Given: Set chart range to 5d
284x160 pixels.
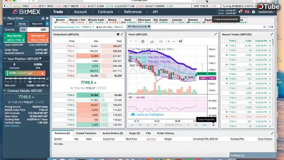Looking at the screenshot, I should click(140, 125).
